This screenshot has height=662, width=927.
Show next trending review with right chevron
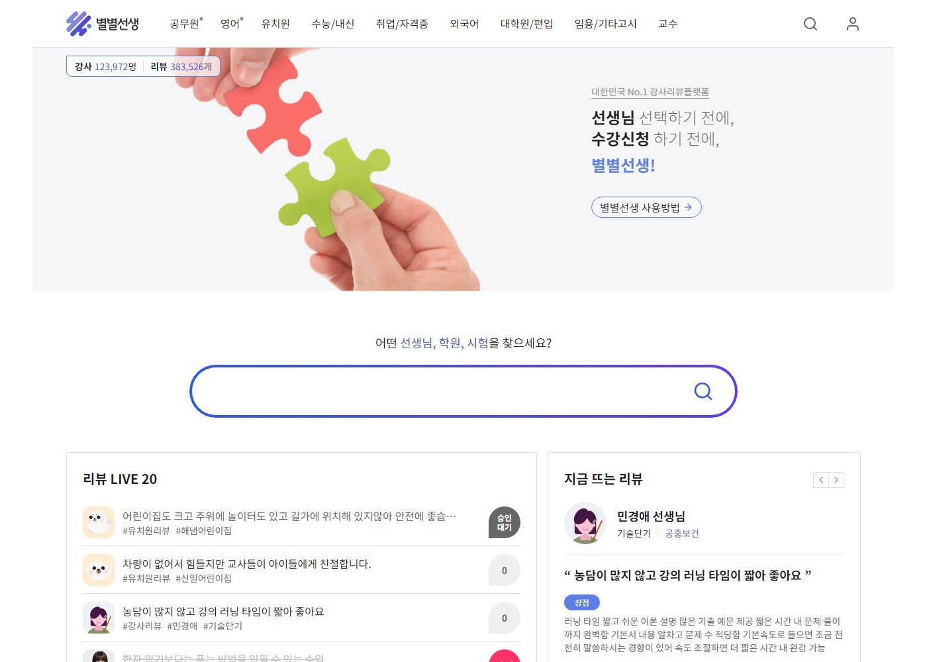tap(836, 480)
